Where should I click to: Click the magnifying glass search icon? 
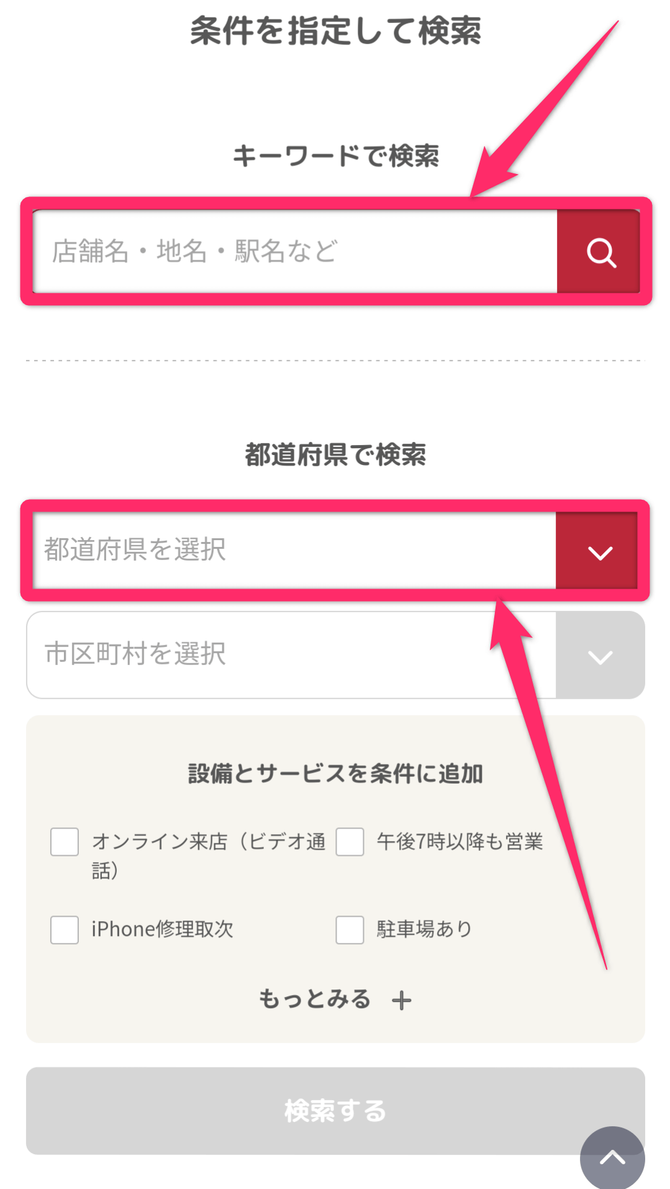pos(600,251)
